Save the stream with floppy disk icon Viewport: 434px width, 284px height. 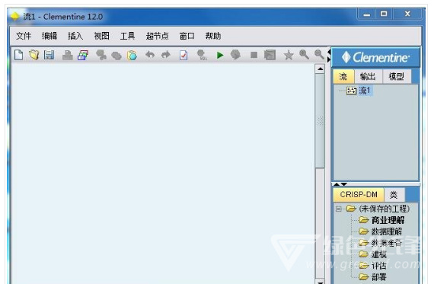[49, 55]
